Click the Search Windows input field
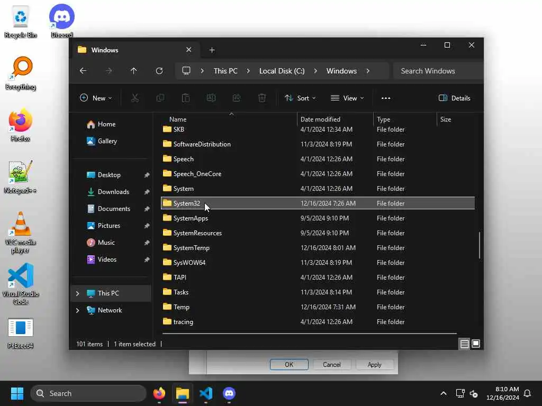 tap(438, 71)
